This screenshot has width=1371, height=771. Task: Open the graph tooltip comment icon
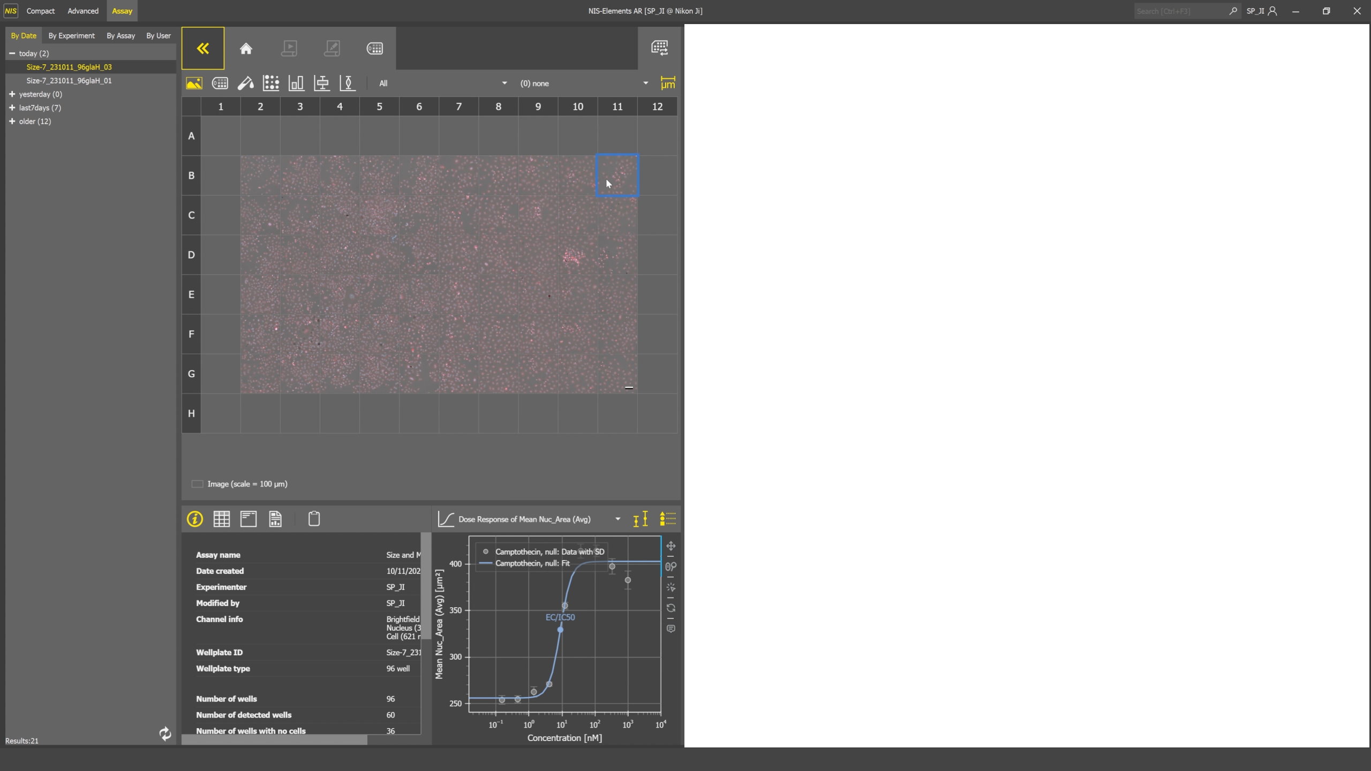click(x=671, y=629)
